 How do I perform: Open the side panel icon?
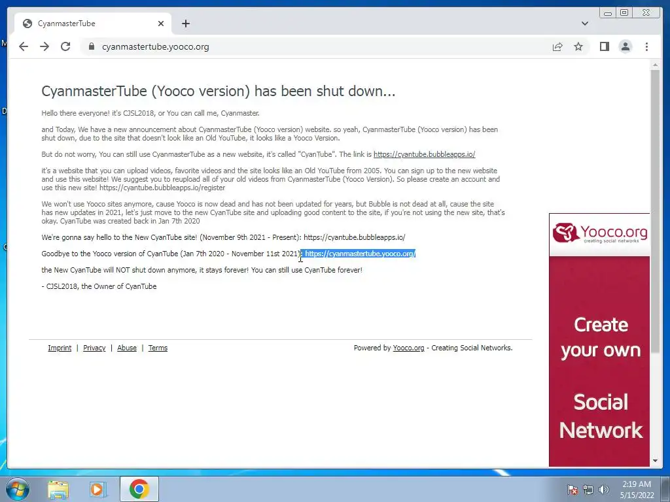click(x=604, y=46)
